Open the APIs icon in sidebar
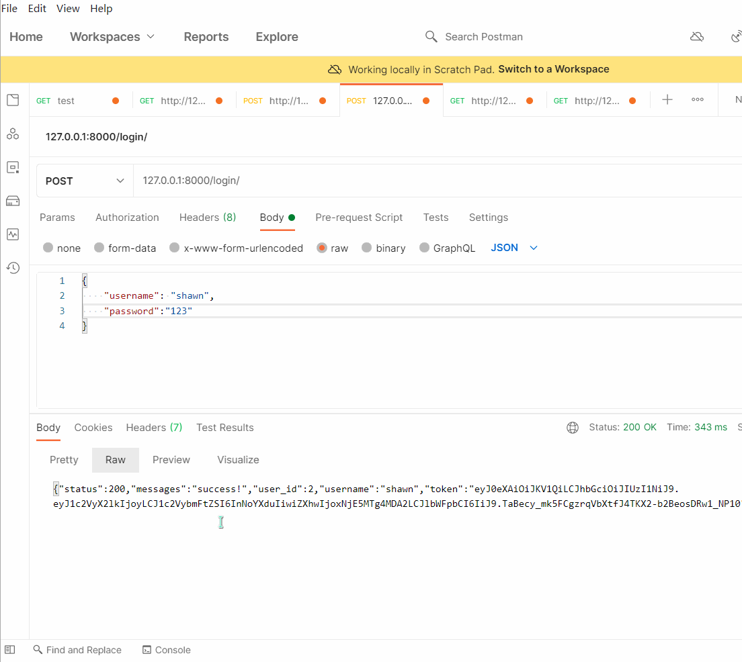Screen dimensions: 742x662 click(x=13, y=134)
